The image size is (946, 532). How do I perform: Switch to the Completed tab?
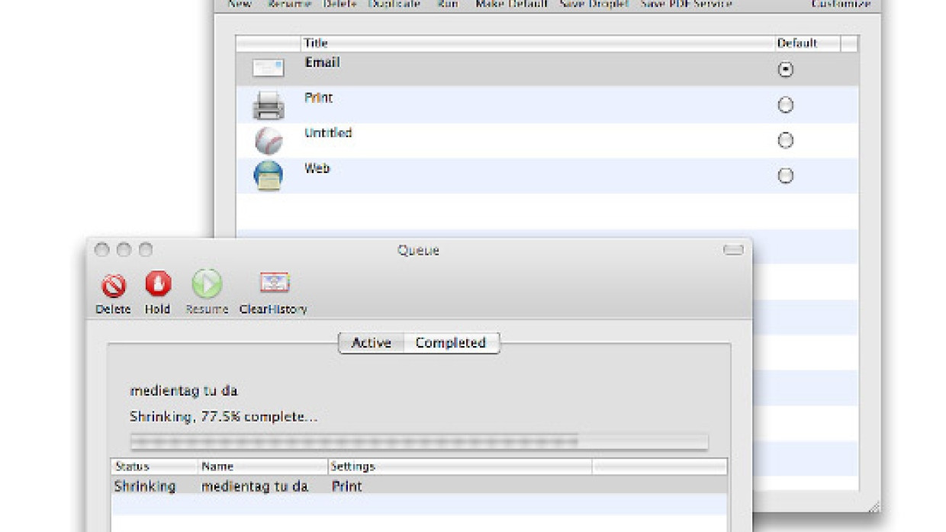point(450,343)
